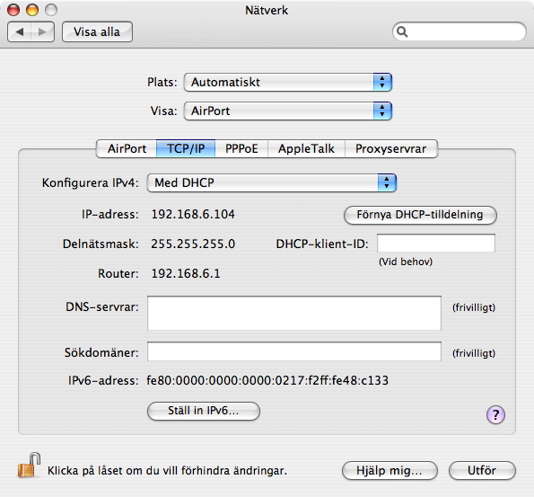The image size is (534, 497).
Task: Expand the Konfigurera IPv4 dropdown
Action: pyautogui.click(x=272, y=182)
